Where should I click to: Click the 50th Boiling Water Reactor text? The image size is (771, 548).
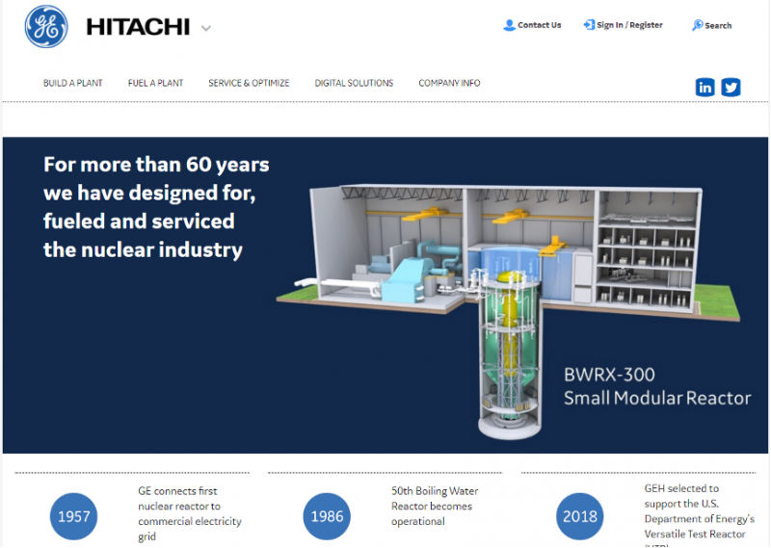click(x=435, y=506)
